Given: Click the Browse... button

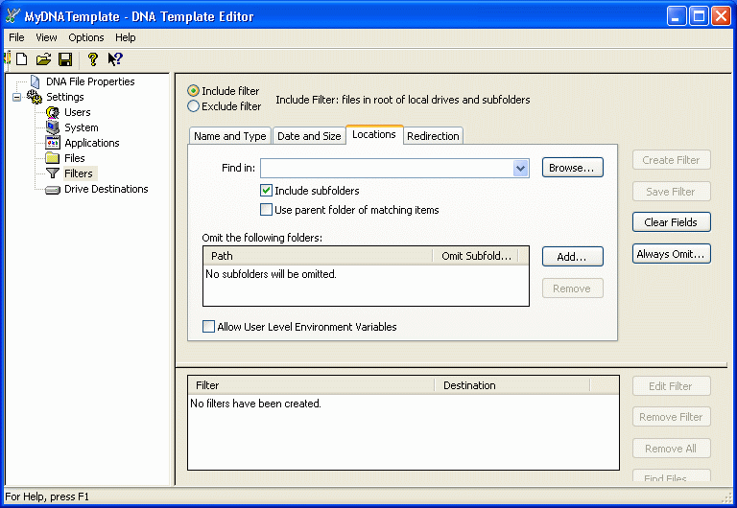Looking at the screenshot, I should 572,168.
